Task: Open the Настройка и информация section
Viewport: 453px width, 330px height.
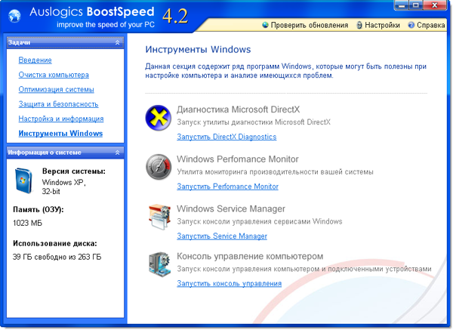Action: pyautogui.click(x=61, y=119)
